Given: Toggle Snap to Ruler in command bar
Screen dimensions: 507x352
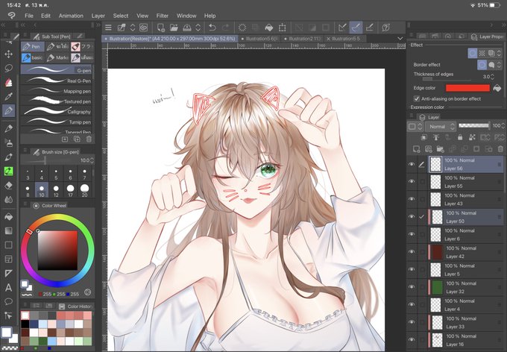Looking at the screenshot, I should (342, 28).
